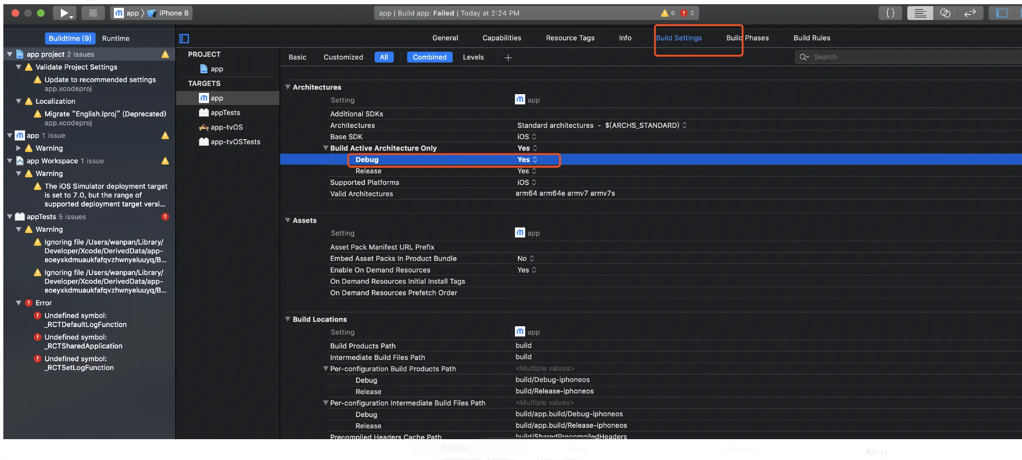The width and height of the screenshot is (1022, 460).
Task: Click the Stop button in toolbar
Action: pos(93,13)
